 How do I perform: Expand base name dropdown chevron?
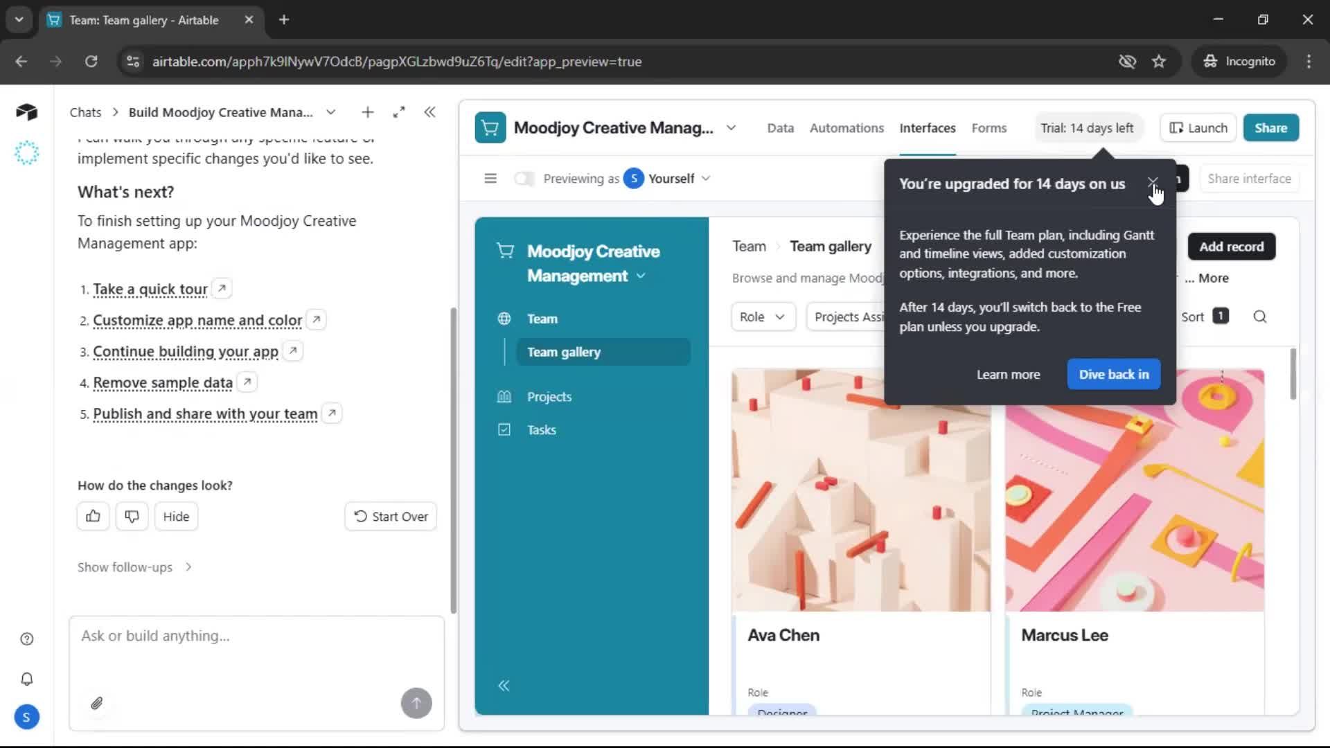731,127
